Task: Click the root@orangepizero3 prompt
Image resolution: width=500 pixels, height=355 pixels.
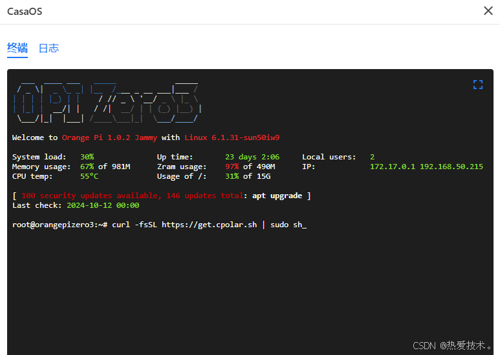Action: (60, 225)
